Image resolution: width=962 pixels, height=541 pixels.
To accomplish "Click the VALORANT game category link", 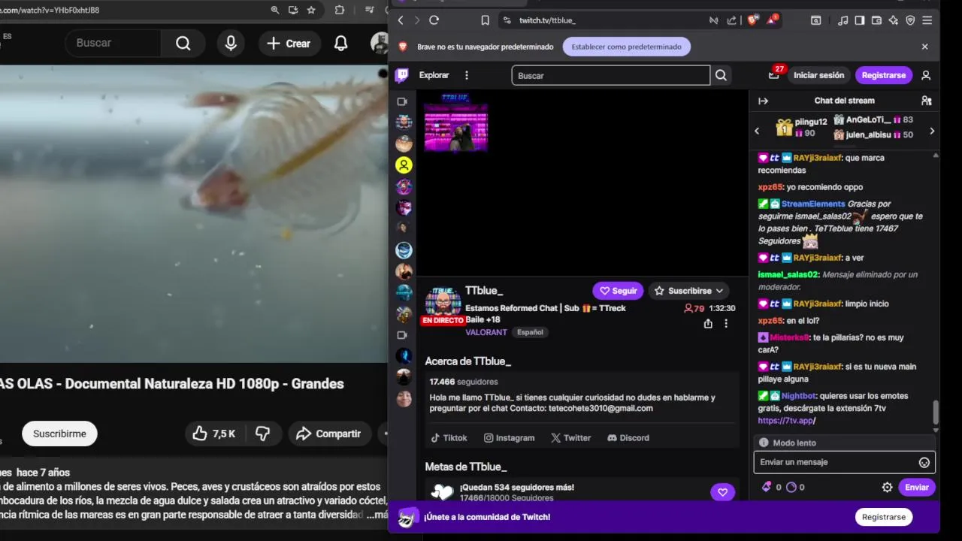I will pos(486,332).
